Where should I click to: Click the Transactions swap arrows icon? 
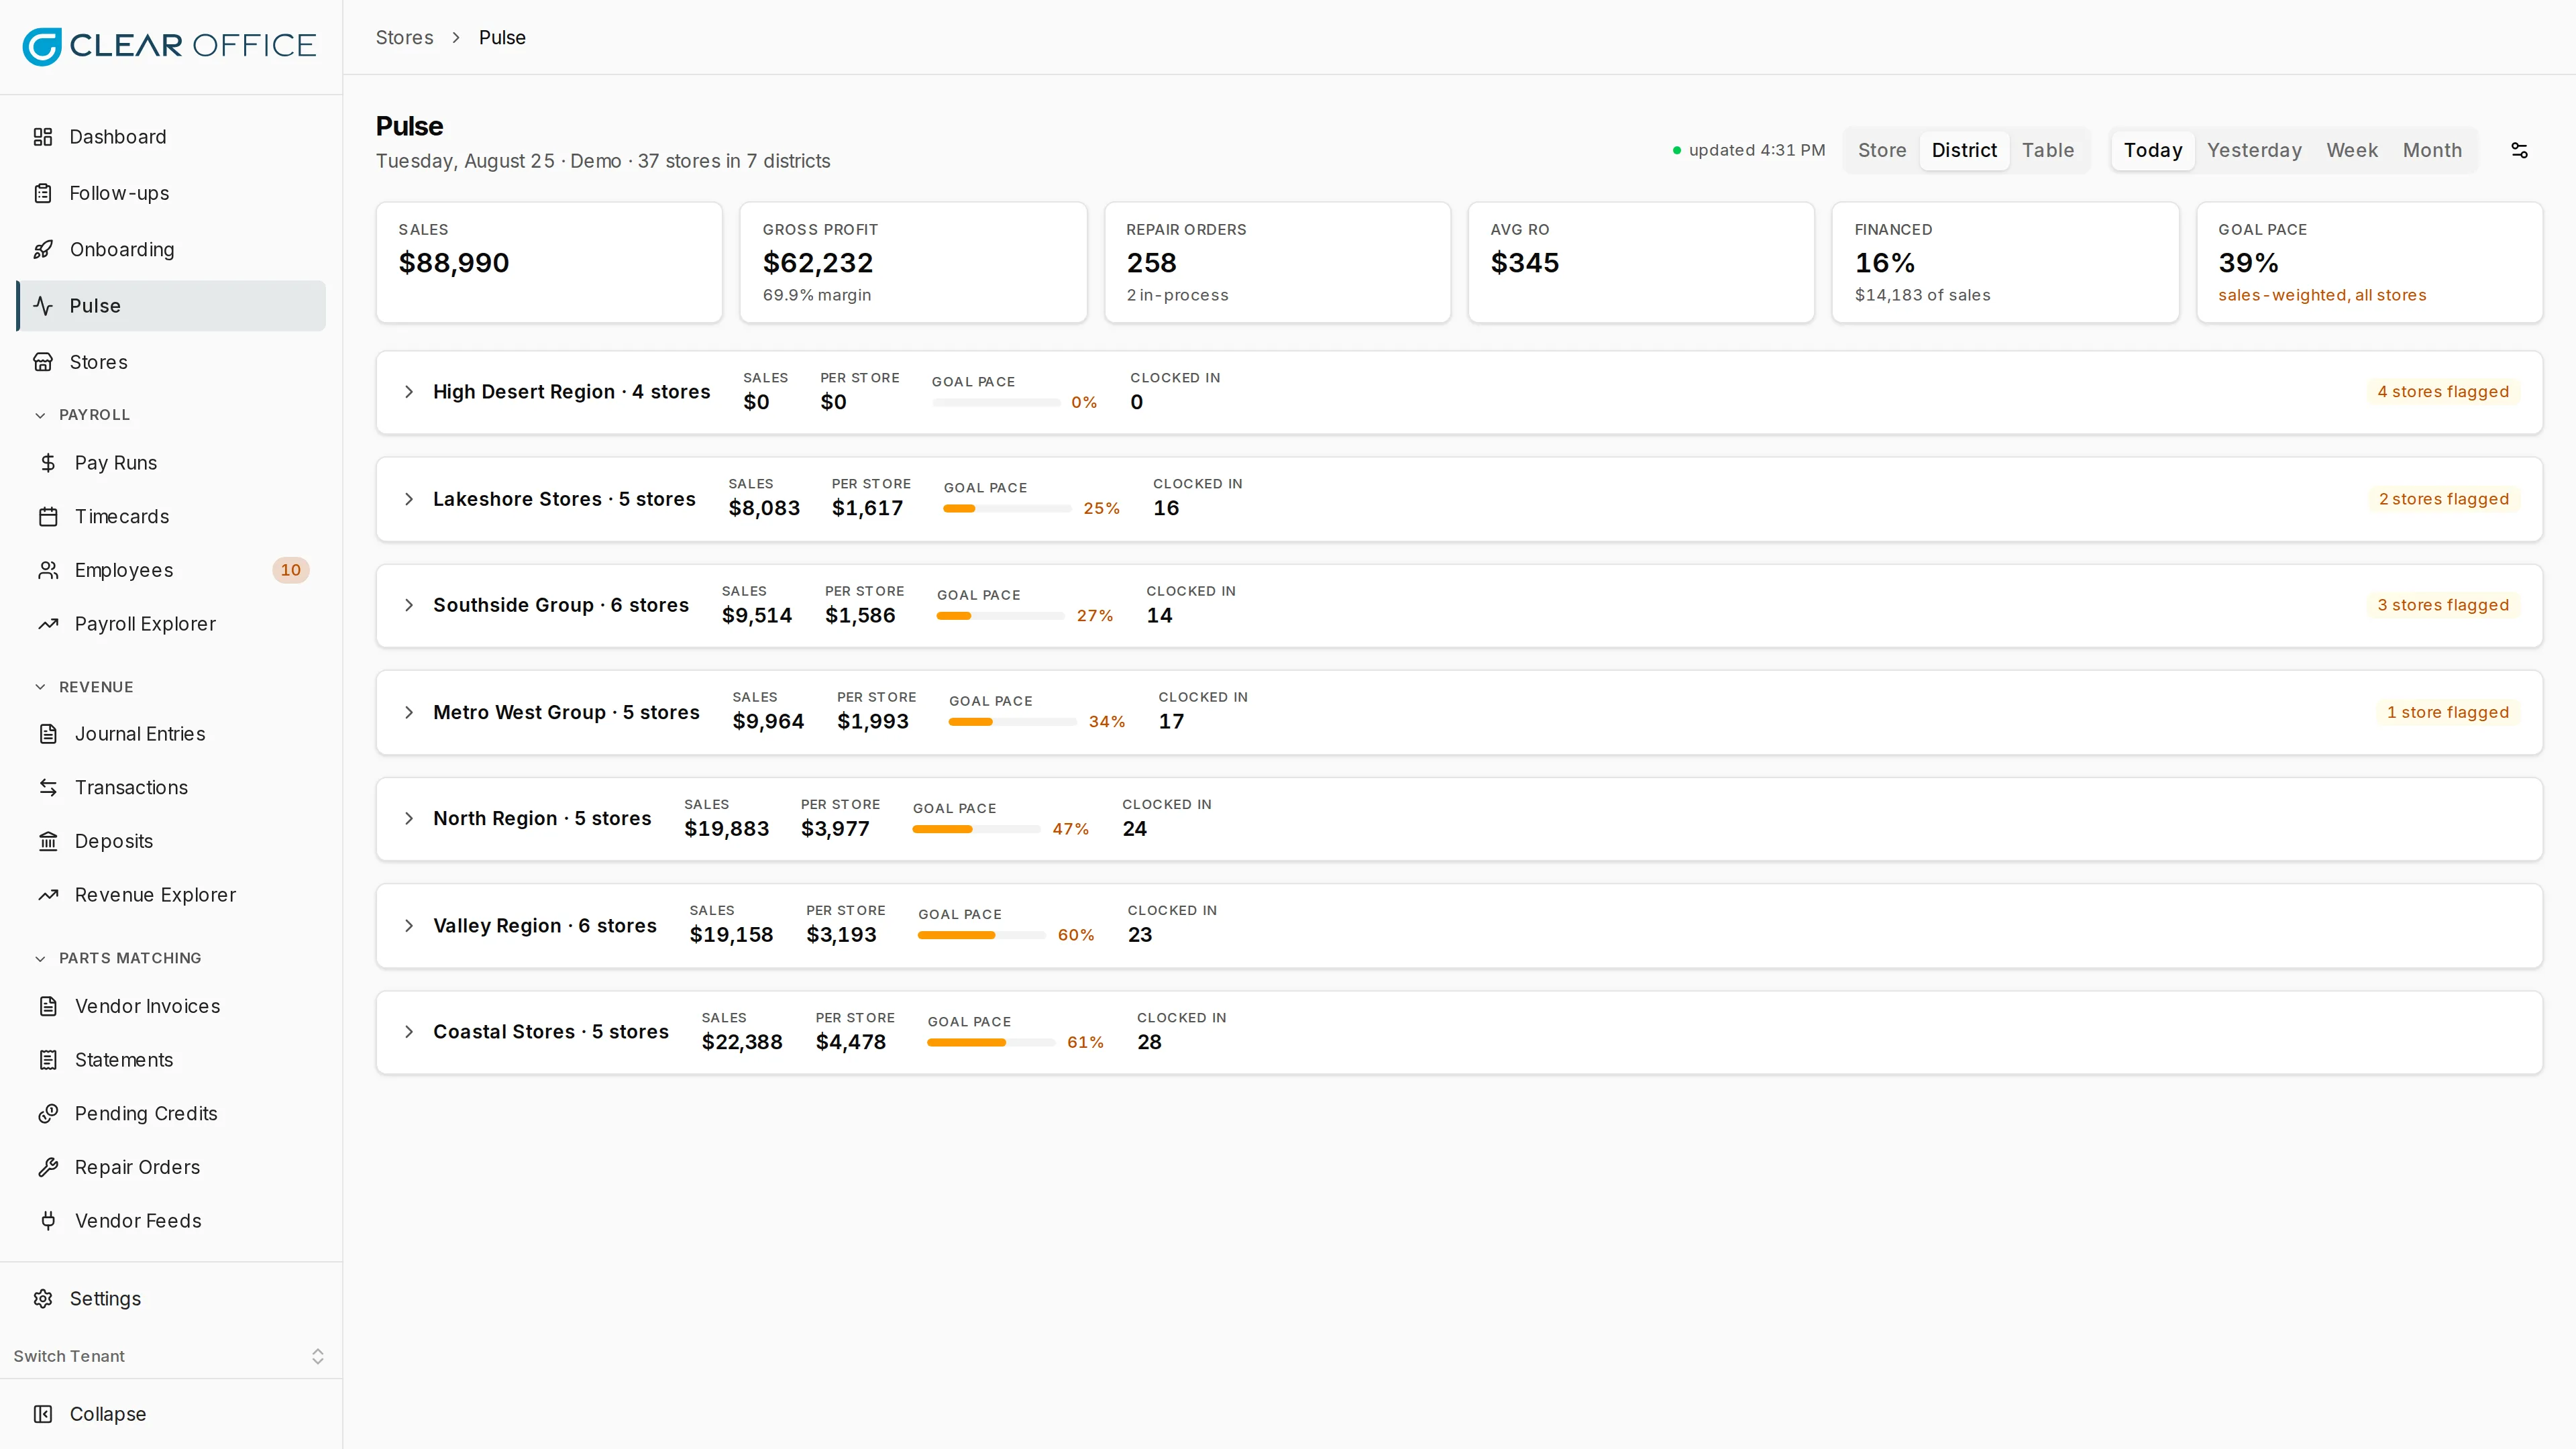pyautogui.click(x=48, y=788)
